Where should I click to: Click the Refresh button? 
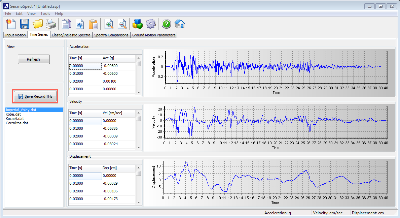tap(34, 59)
